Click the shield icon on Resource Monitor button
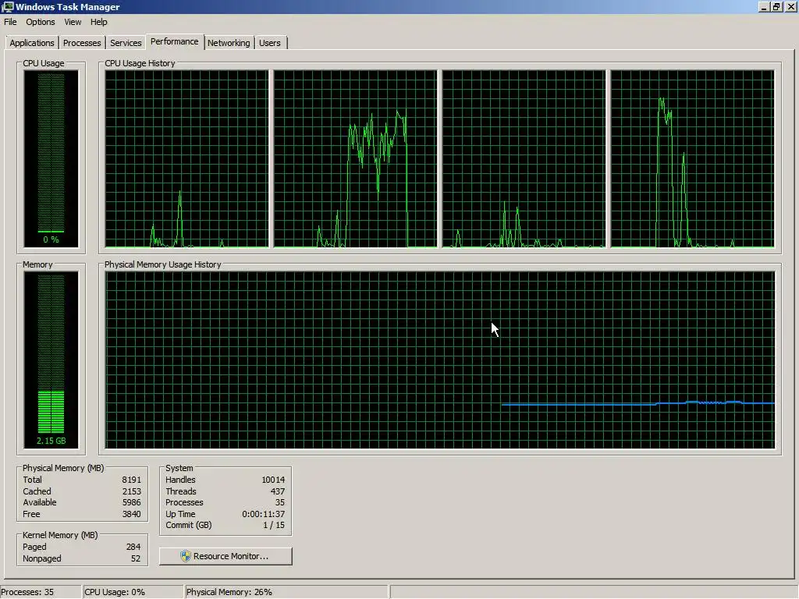The height and width of the screenshot is (599, 799). click(x=186, y=556)
